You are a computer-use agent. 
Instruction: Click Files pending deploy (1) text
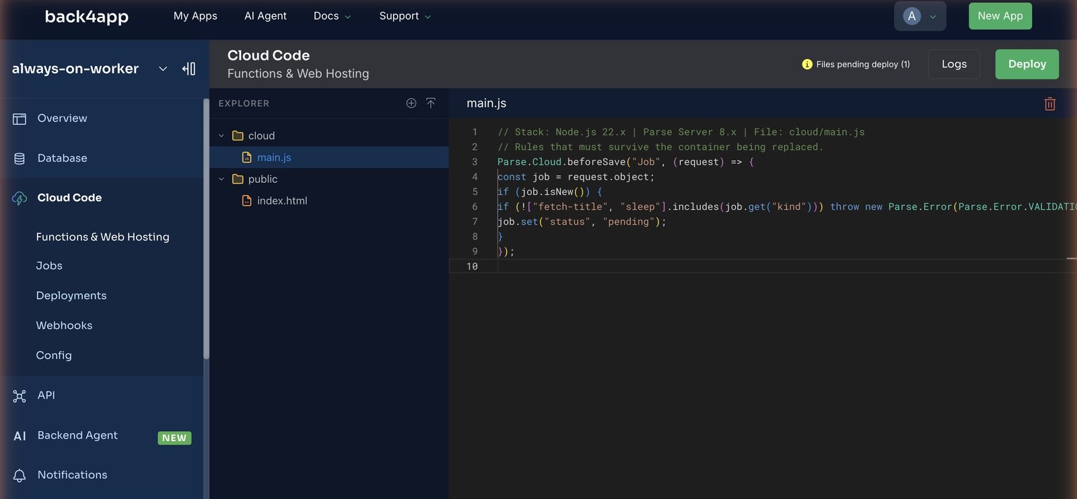coord(863,65)
